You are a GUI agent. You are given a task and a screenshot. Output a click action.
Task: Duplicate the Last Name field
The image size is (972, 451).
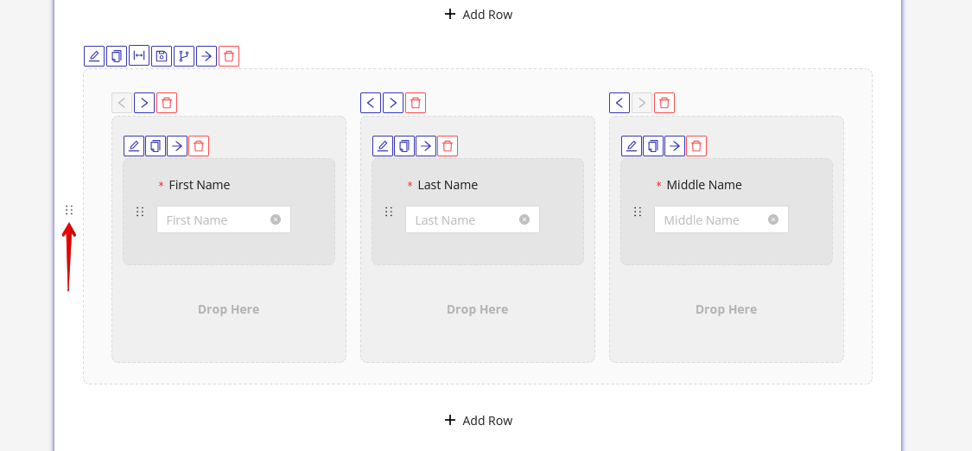tap(404, 146)
